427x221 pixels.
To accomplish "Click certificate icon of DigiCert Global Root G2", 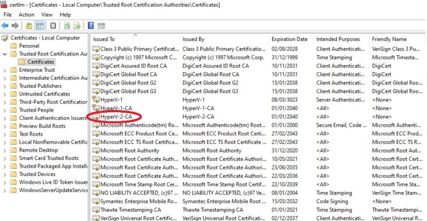I will (x=96, y=83).
